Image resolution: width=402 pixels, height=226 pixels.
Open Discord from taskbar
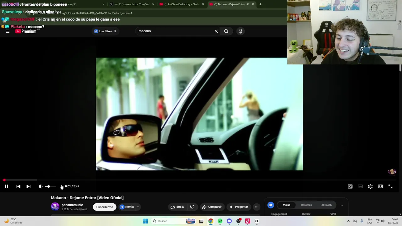point(229,221)
